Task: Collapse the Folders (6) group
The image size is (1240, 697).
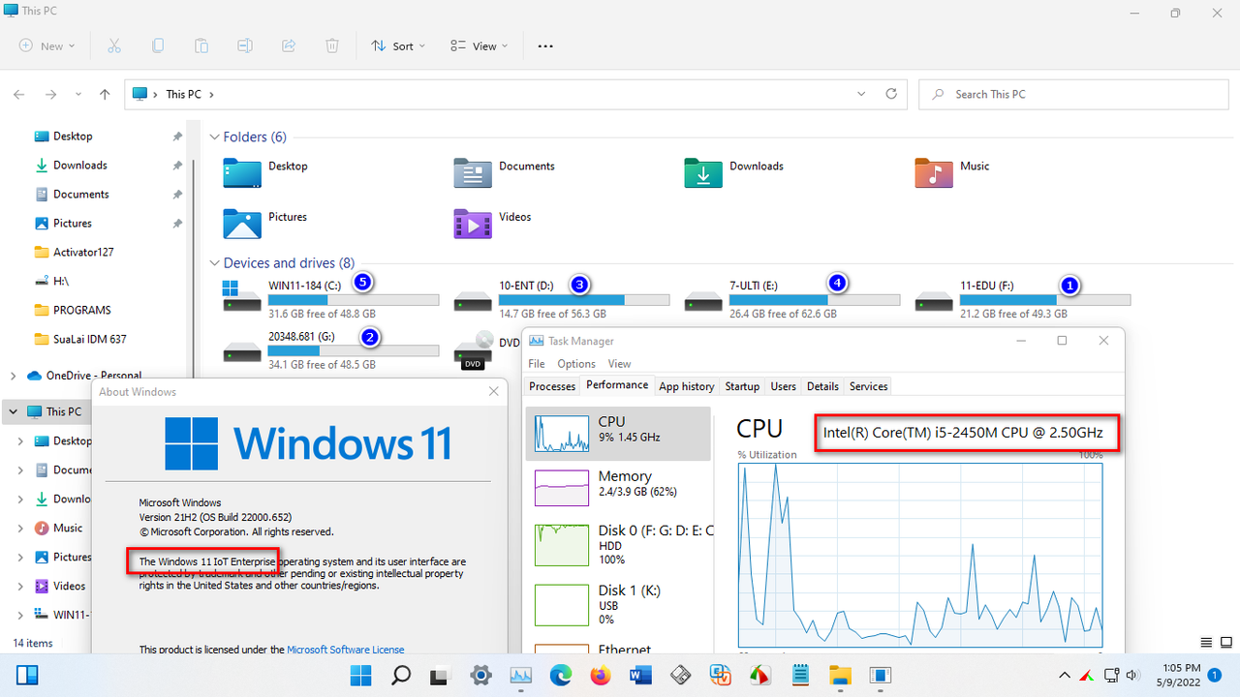Action: pyautogui.click(x=214, y=137)
